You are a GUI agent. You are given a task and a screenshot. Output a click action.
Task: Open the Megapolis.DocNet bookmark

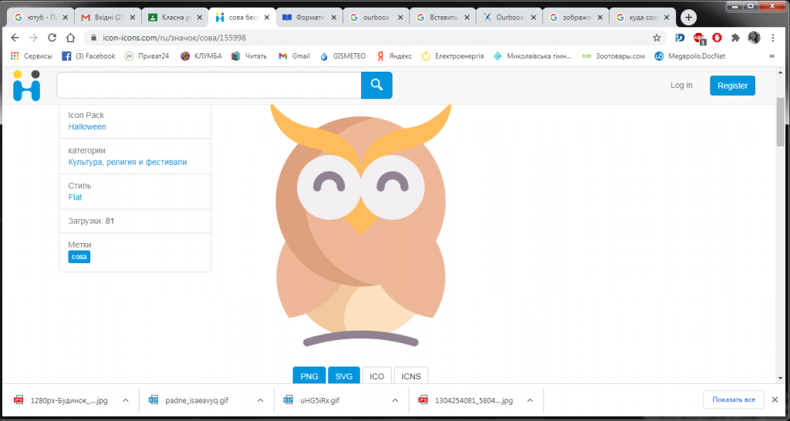690,56
